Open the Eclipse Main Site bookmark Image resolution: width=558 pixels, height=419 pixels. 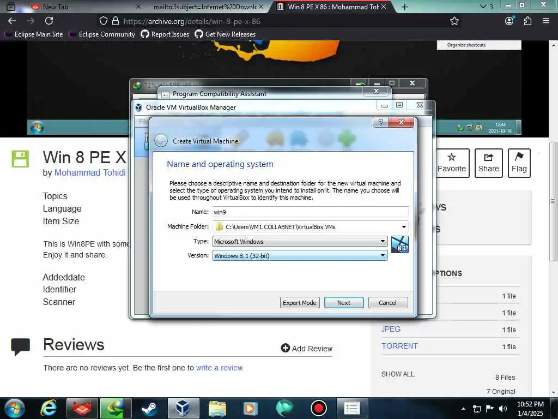click(34, 34)
